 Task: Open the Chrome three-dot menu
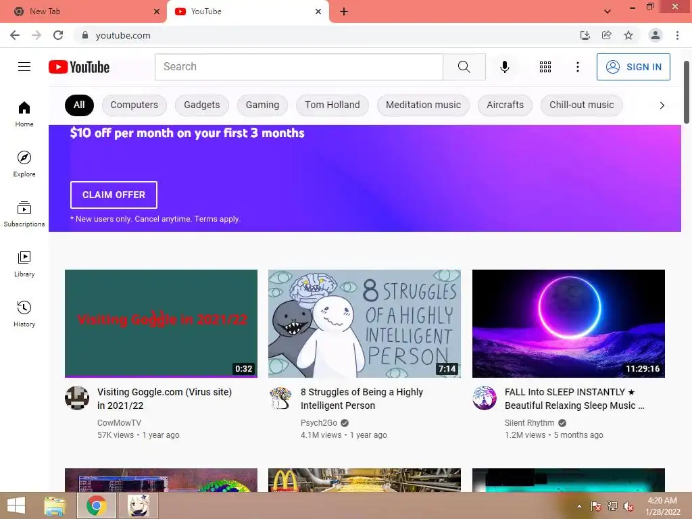(677, 35)
